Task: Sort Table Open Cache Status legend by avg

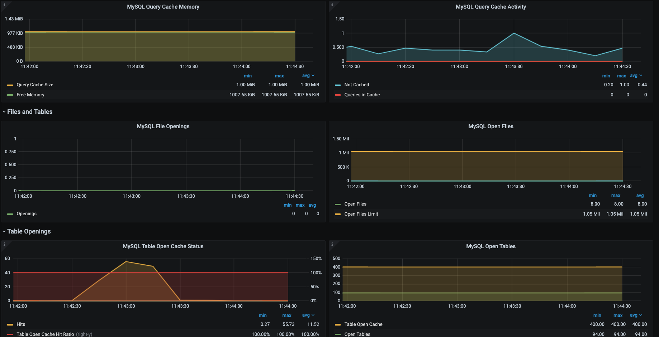Action: click(x=308, y=316)
